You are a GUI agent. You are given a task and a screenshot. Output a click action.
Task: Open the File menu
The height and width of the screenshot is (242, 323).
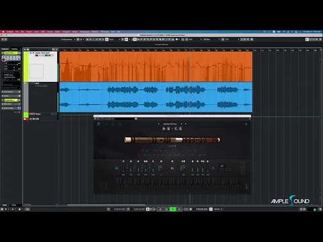pyautogui.click(x=17, y=32)
